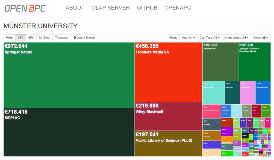Select the TA (count) view

point(61,37)
